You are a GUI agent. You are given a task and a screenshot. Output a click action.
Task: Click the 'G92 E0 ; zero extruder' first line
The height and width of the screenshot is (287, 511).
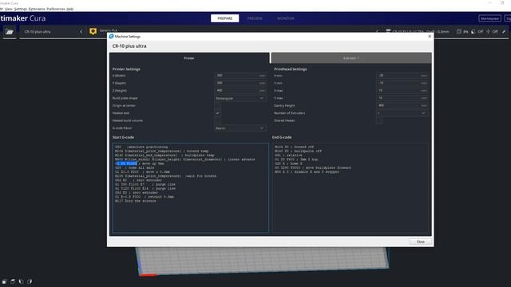tap(138, 180)
